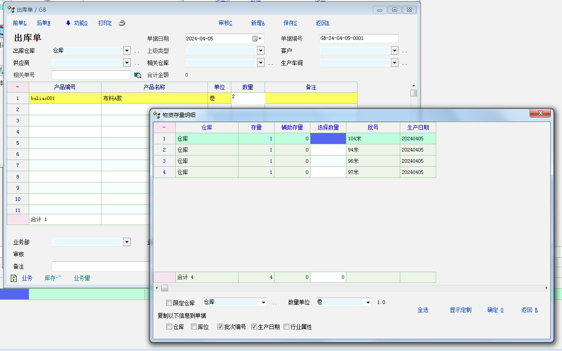This screenshot has height=351, width=562.
Task: Click the dialog's horizontal scrollbar thumb
Action: pyautogui.click(x=165, y=288)
